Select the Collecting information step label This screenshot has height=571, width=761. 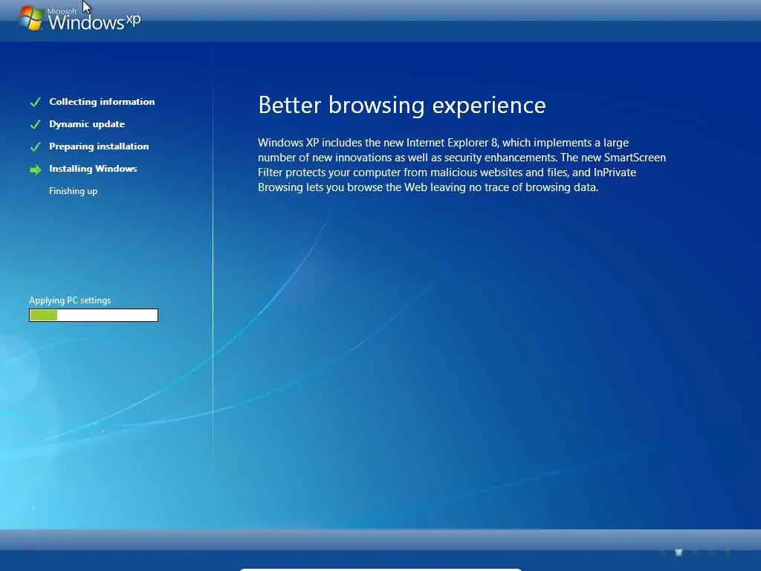click(x=102, y=101)
